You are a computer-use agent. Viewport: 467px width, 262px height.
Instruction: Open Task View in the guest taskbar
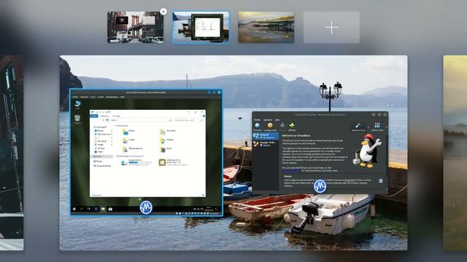88,209
